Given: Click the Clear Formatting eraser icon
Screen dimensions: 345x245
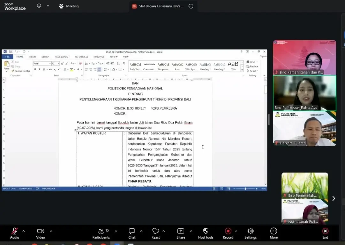Looking at the screenshot, I should (80, 63).
